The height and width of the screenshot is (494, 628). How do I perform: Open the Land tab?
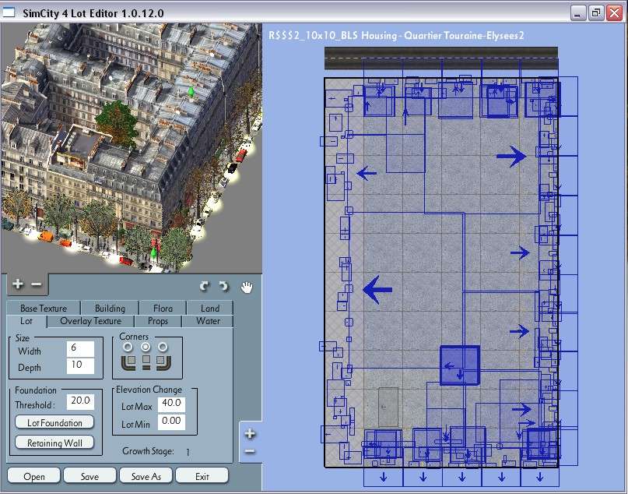pyautogui.click(x=210, y=308)
